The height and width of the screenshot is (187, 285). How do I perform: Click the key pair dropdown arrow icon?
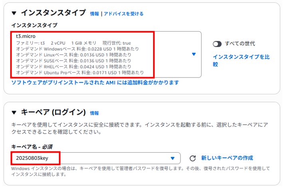click(173, 159)
